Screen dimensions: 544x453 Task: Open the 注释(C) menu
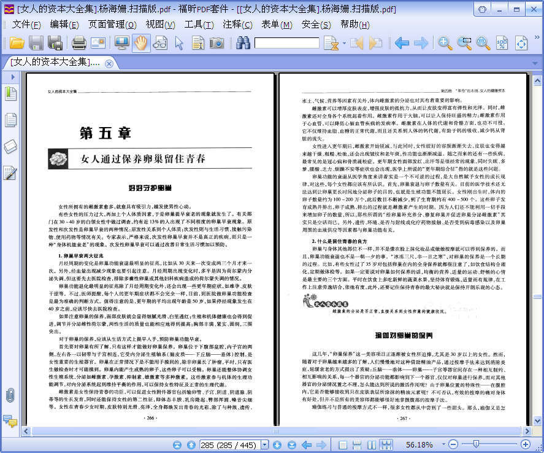tap(237, 25)
